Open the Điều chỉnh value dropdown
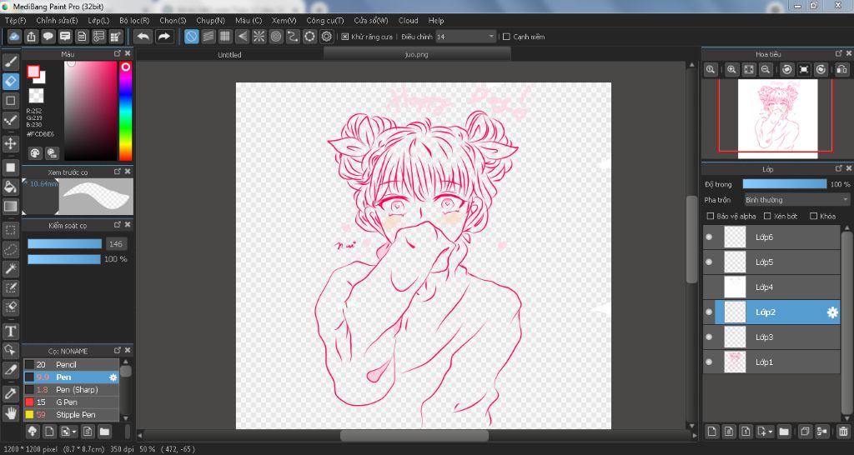This screenshot has width=854, height=455. 465,37
